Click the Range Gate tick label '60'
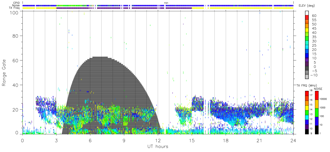 pyautogui.click(x=15, y=60)
